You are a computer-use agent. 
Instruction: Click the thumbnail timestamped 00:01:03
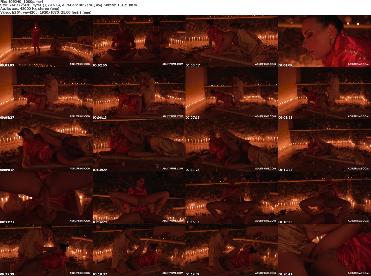46,41
